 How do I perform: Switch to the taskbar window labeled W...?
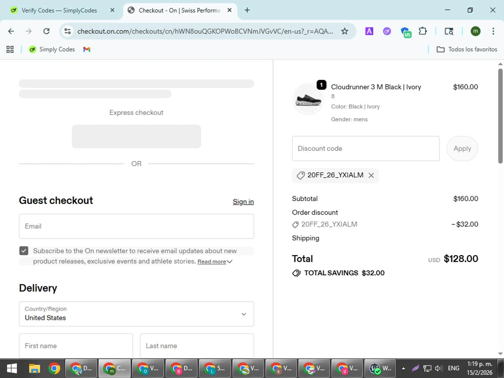(380, 369)
